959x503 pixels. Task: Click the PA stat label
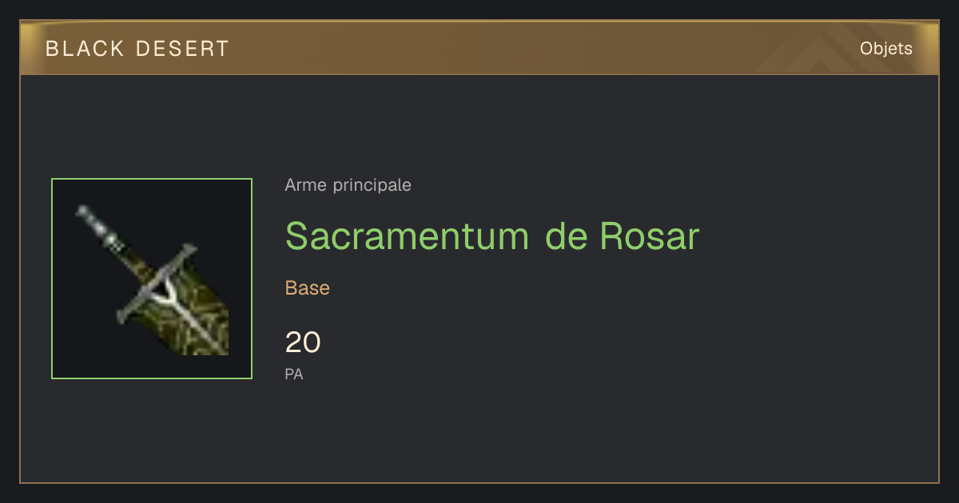[294, 374]
